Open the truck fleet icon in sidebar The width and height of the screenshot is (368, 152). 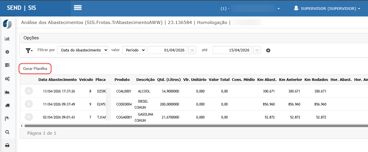pyautogui.click(x=7, y=105)
